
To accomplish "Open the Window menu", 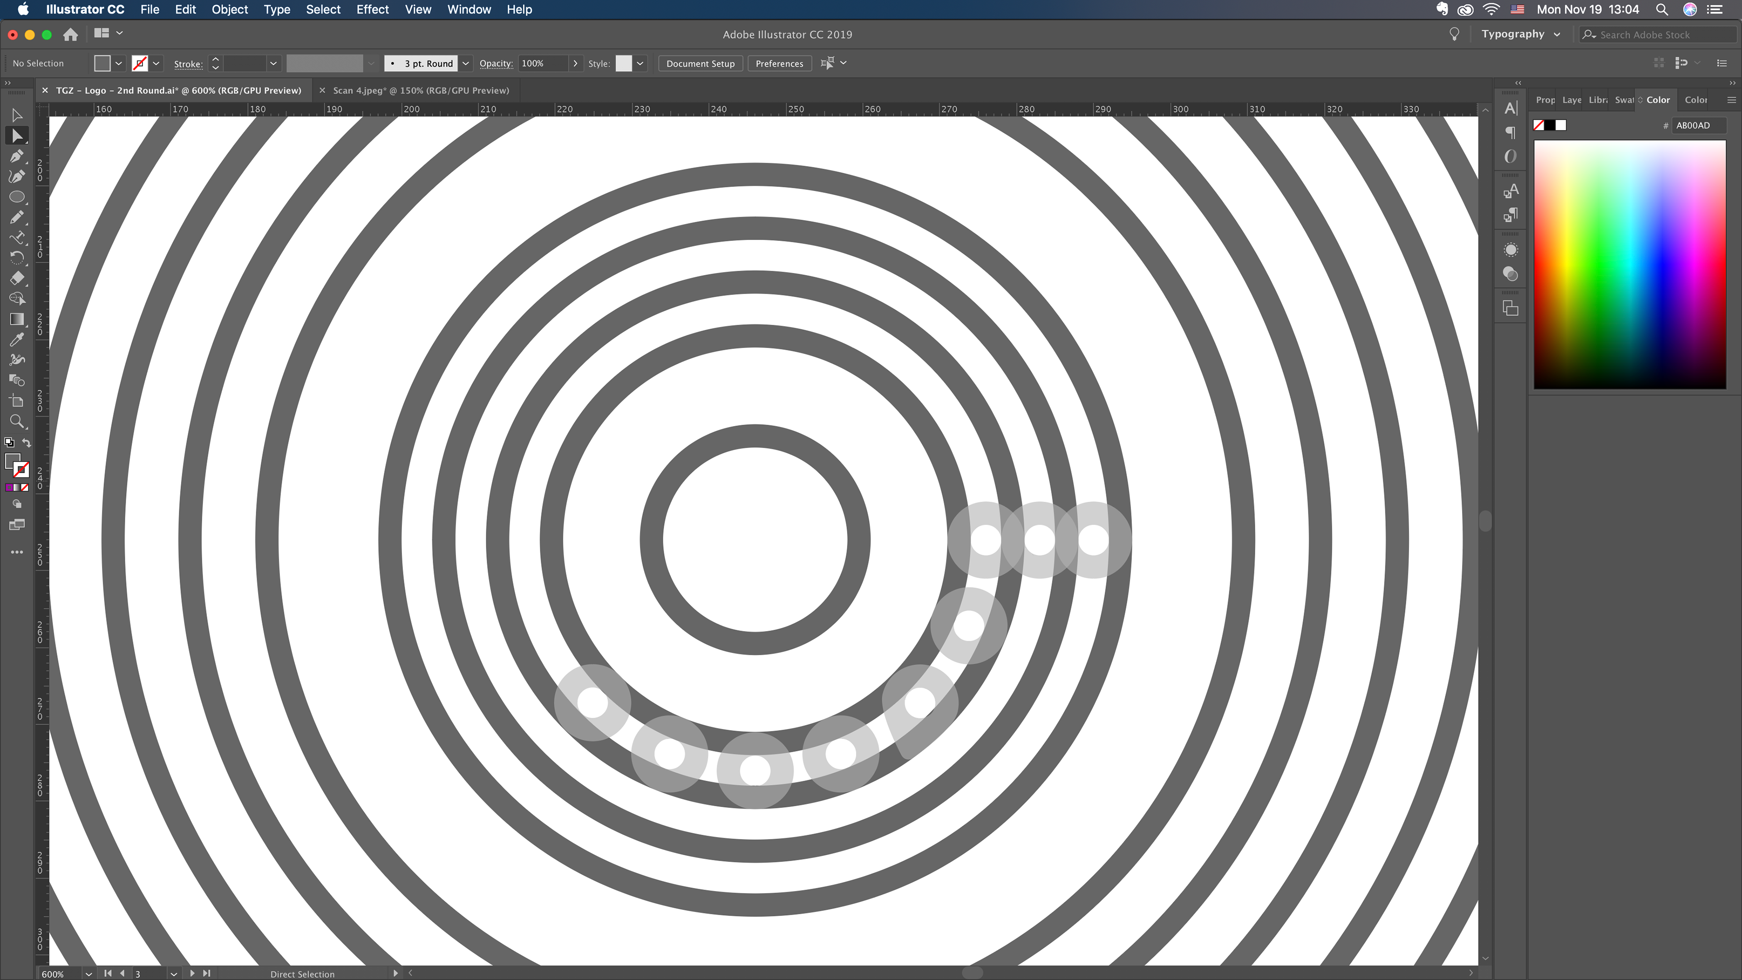I will (469, 10).
